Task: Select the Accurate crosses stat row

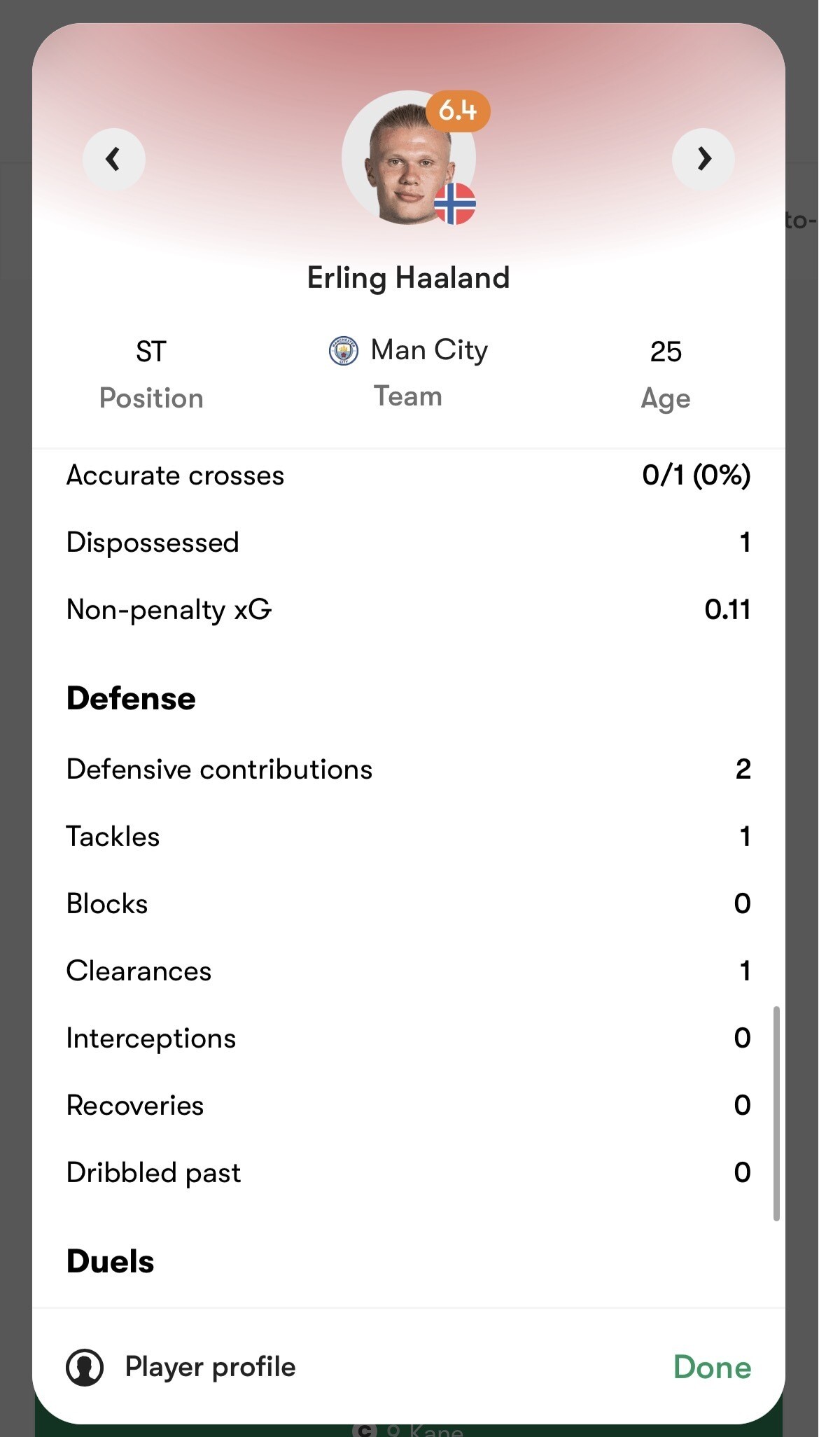Action: coord(409,475)
